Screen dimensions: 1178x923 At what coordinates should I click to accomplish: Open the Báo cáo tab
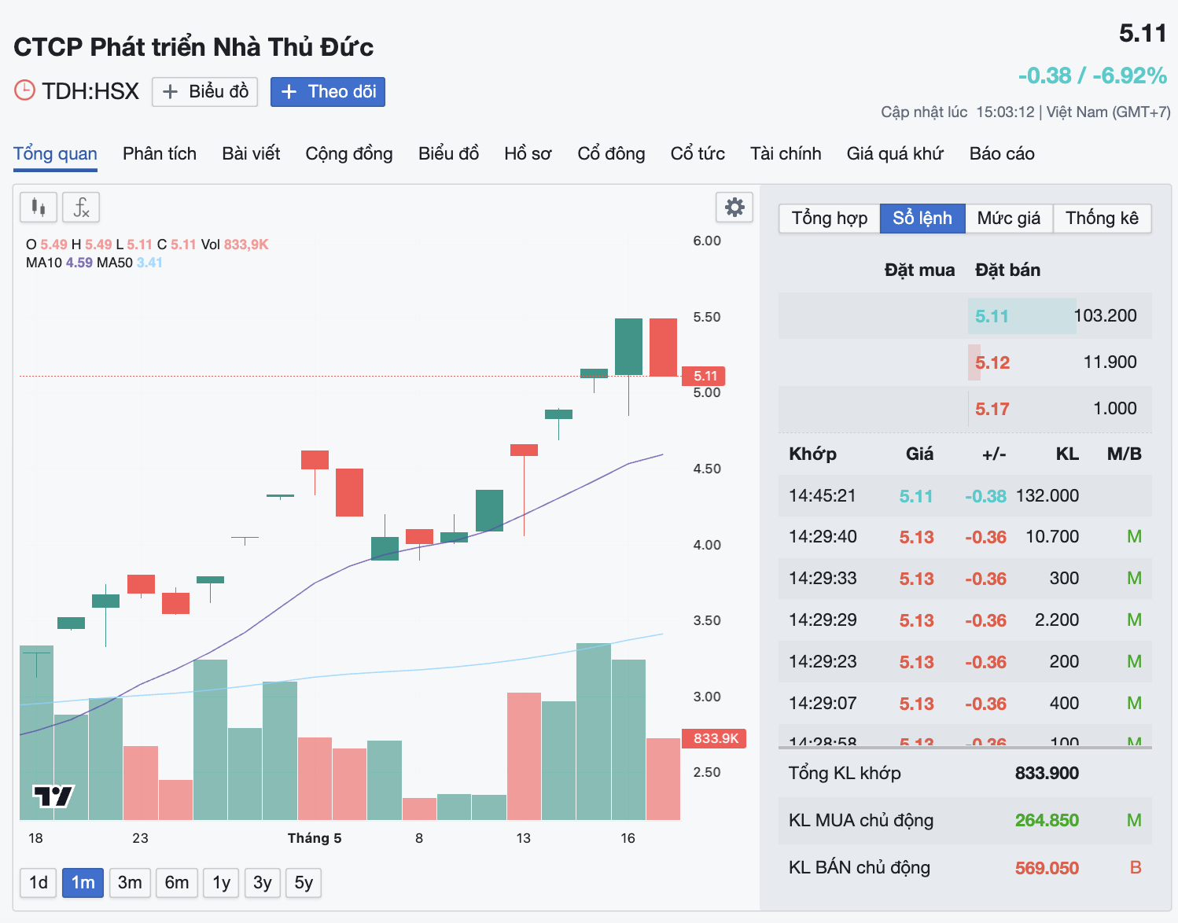pyautogui.click(x=1002, y=154)
